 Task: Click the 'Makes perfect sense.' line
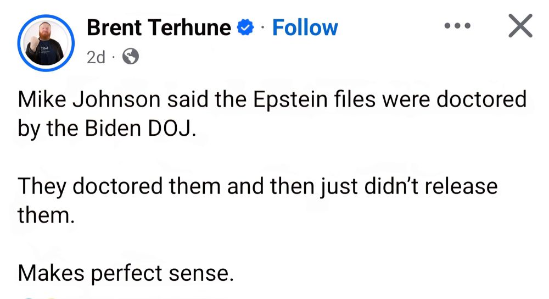click(126, 273)
